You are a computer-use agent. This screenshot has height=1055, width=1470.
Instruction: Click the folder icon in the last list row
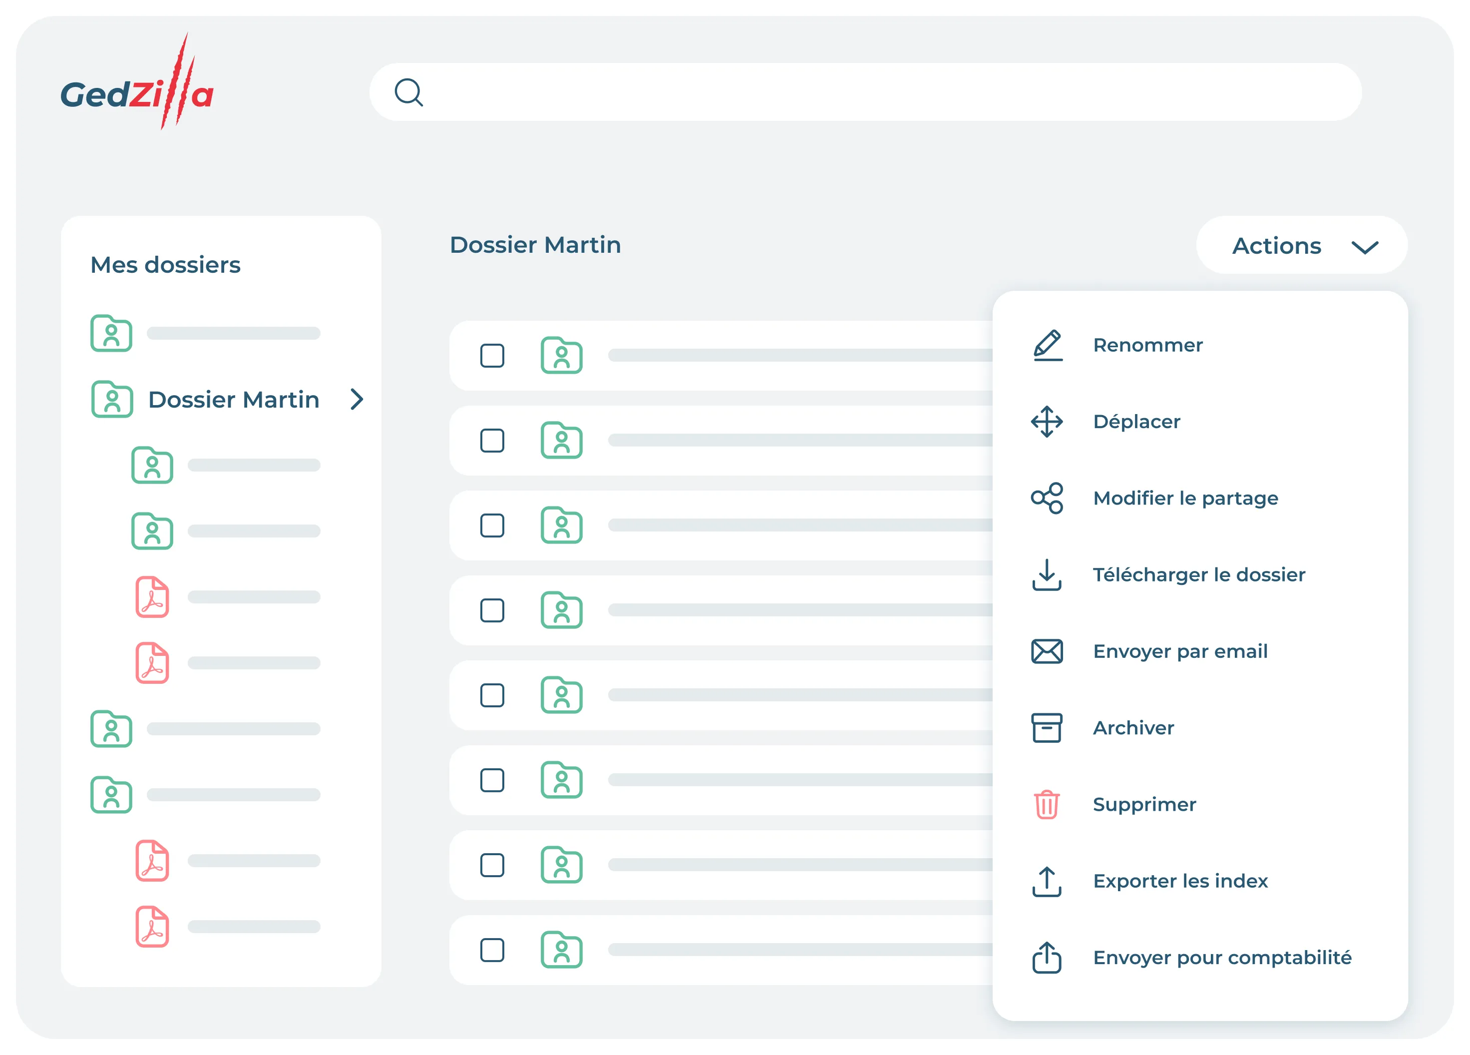click(561, 950)
